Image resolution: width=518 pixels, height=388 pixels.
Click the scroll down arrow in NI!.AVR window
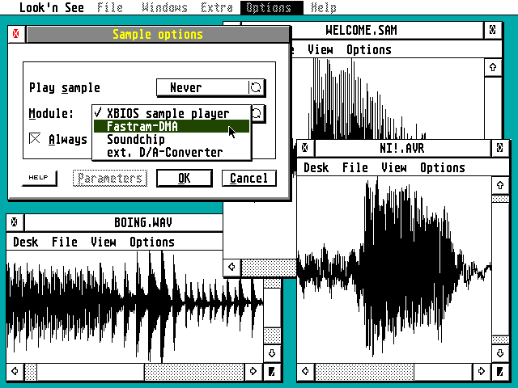click(500, 354)
